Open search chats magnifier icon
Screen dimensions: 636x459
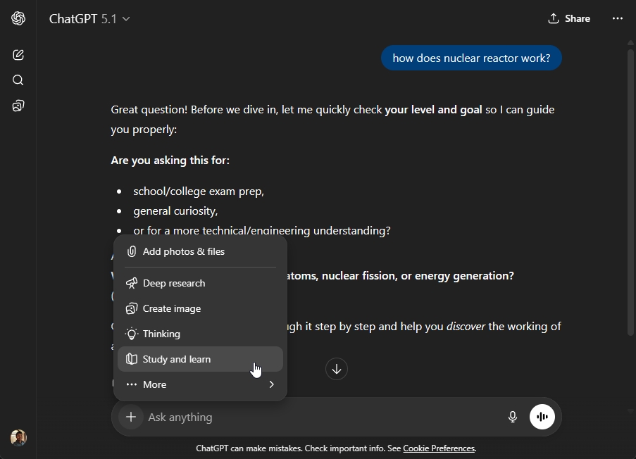tap(18, 80)
